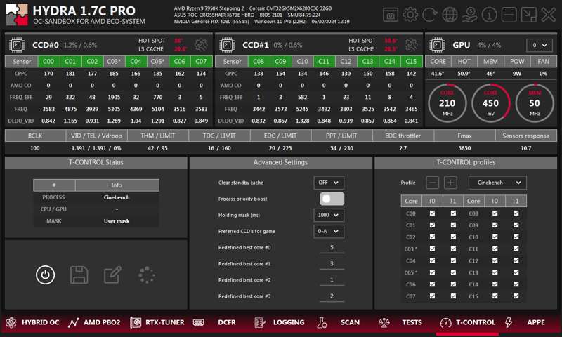
Task: Open the info icon in header
Action: click(490, 15)
